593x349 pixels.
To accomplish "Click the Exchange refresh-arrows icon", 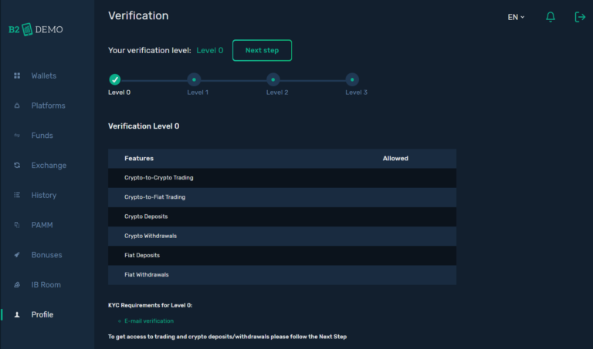I will click(17, 166).
